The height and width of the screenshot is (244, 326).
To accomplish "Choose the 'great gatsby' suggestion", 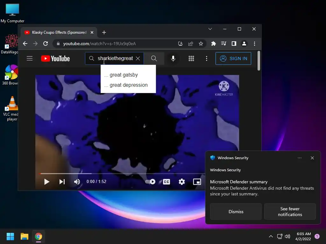I will 128,75.
